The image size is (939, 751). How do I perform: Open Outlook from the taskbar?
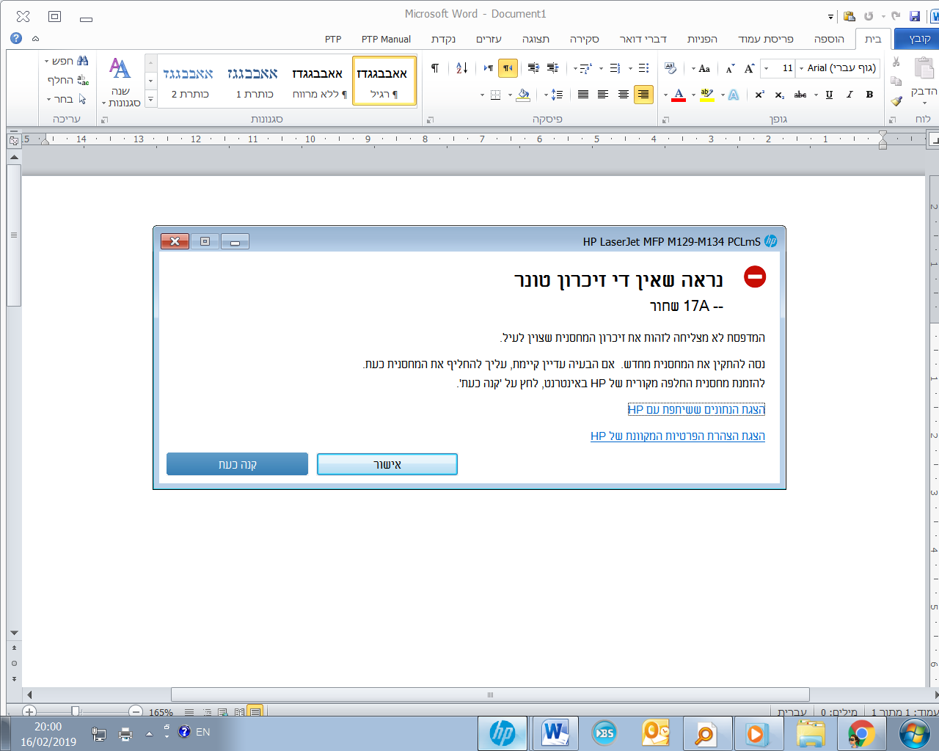click(656, 733)
